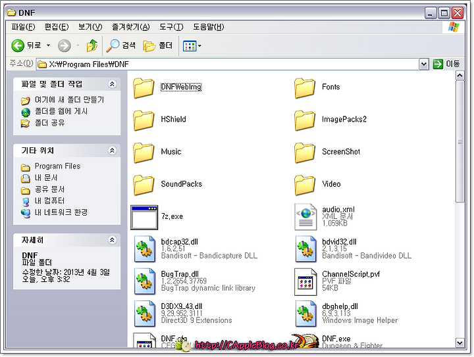Select the audio.xml file icon

(x=305, y=217)
